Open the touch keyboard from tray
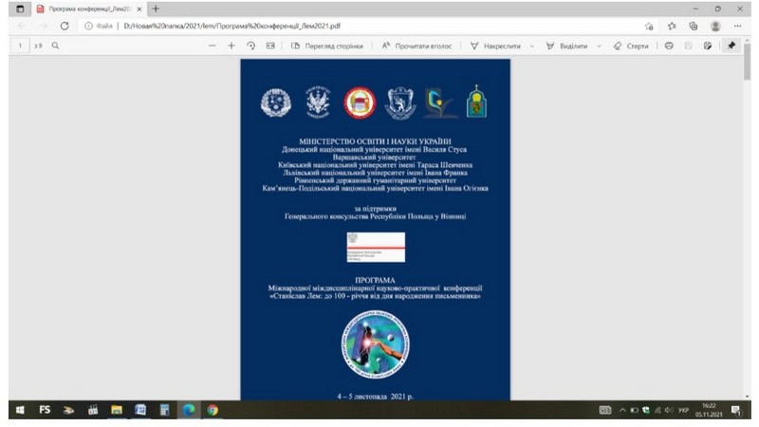The image size is (759, 427). (x=605, y=410)
